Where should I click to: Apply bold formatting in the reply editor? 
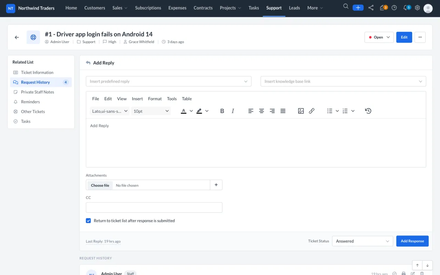pos(222,111)
